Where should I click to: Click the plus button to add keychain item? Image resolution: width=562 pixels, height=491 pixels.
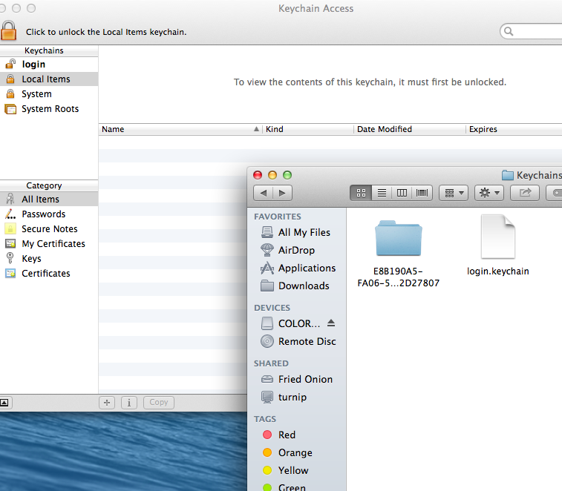pyautogui.click(x=107, y=403)
